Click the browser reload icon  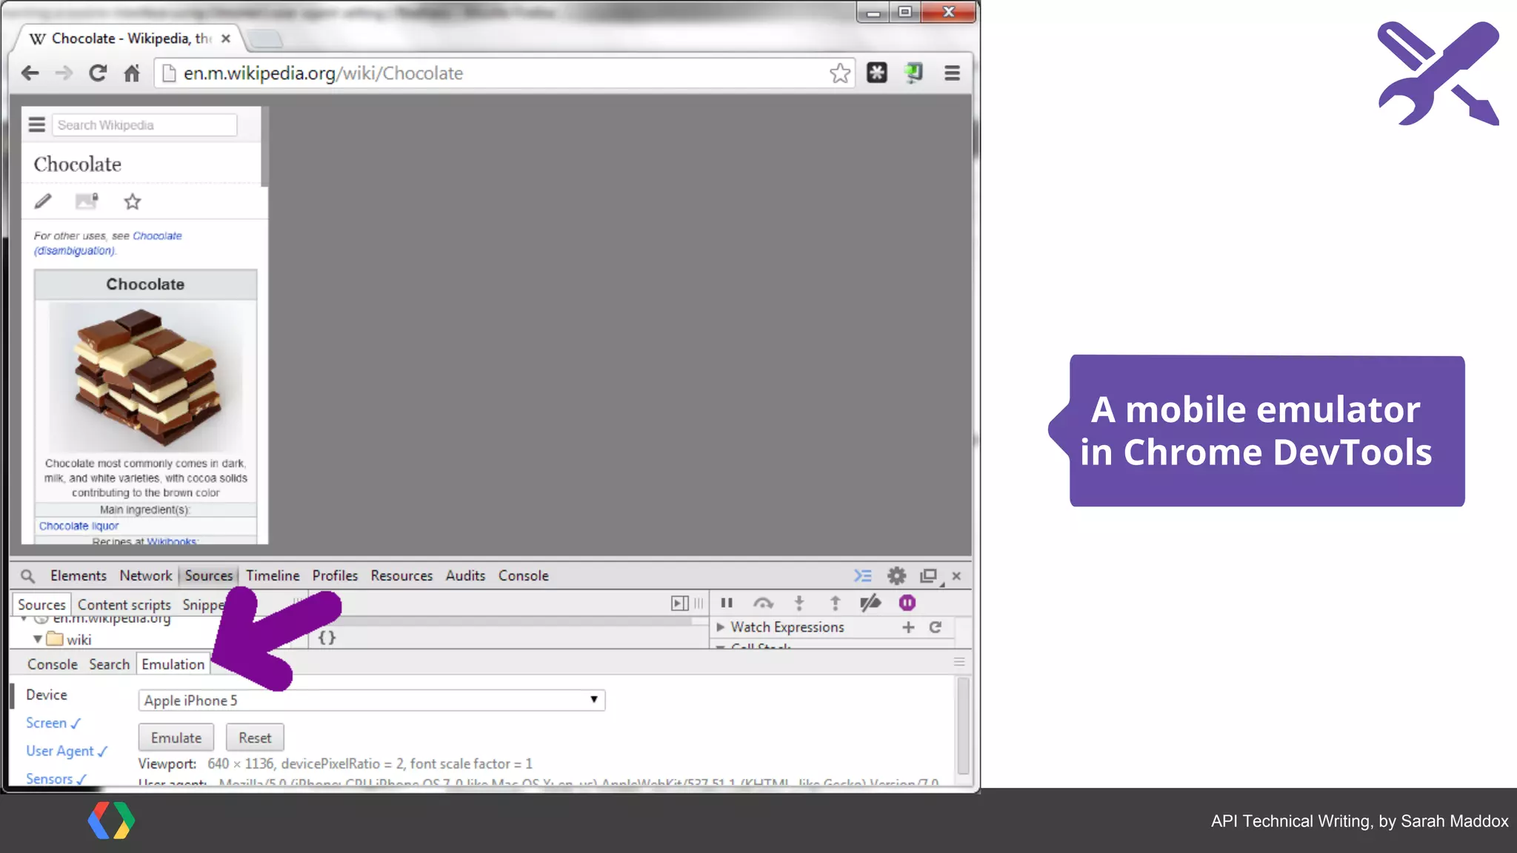[x=97, y=73]
